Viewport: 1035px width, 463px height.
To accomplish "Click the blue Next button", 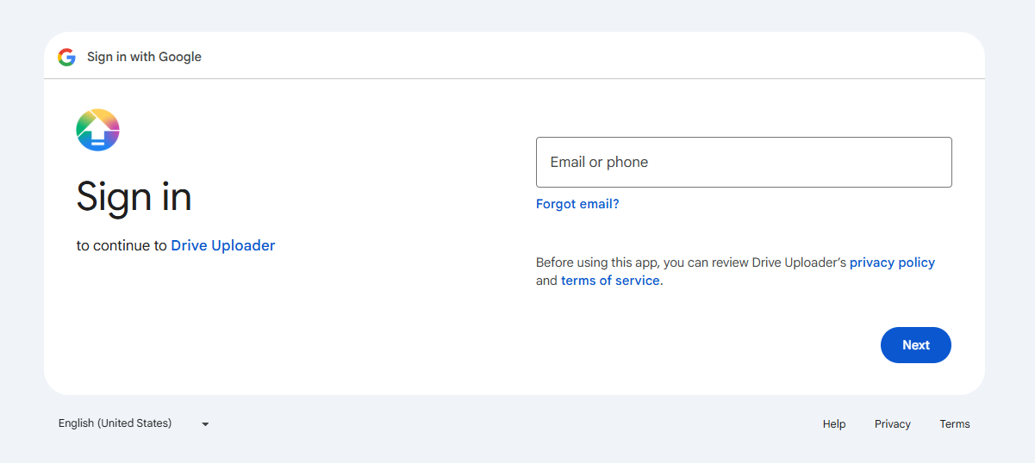I will coord(916,345).
